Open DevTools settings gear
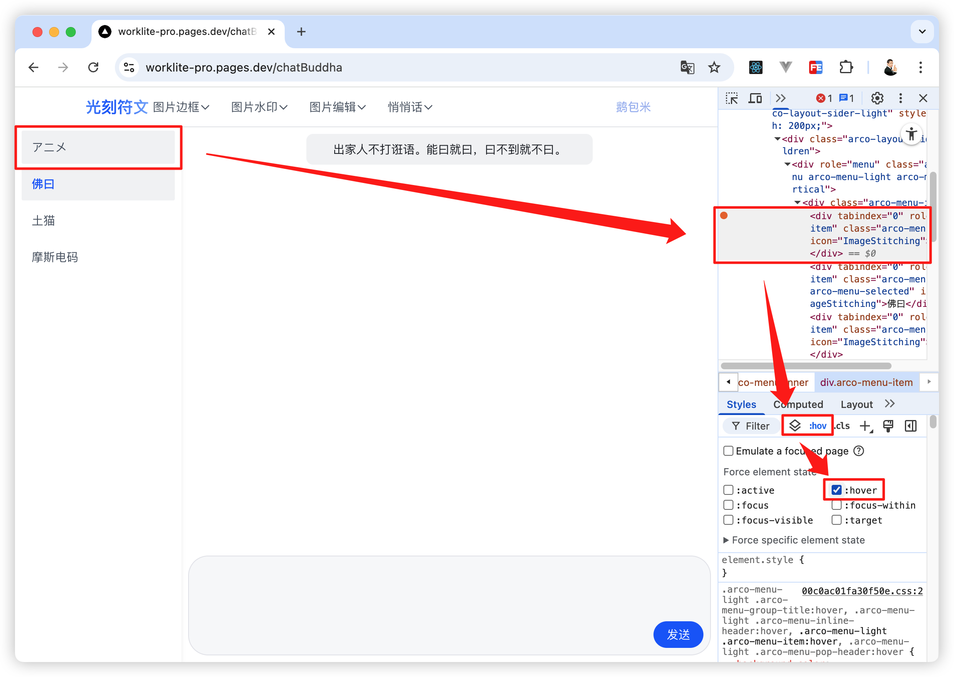954x677 pixels. 877,99
